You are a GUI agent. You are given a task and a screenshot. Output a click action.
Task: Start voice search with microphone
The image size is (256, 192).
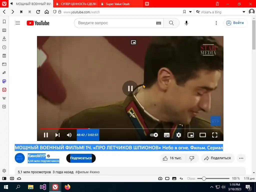[186, 23]
